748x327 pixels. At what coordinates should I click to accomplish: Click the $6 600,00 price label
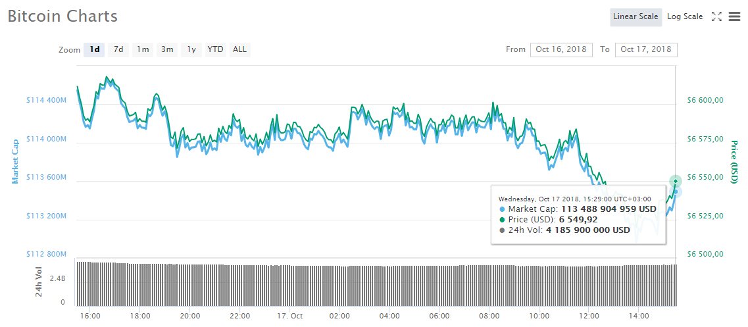[x=705, y=101]
